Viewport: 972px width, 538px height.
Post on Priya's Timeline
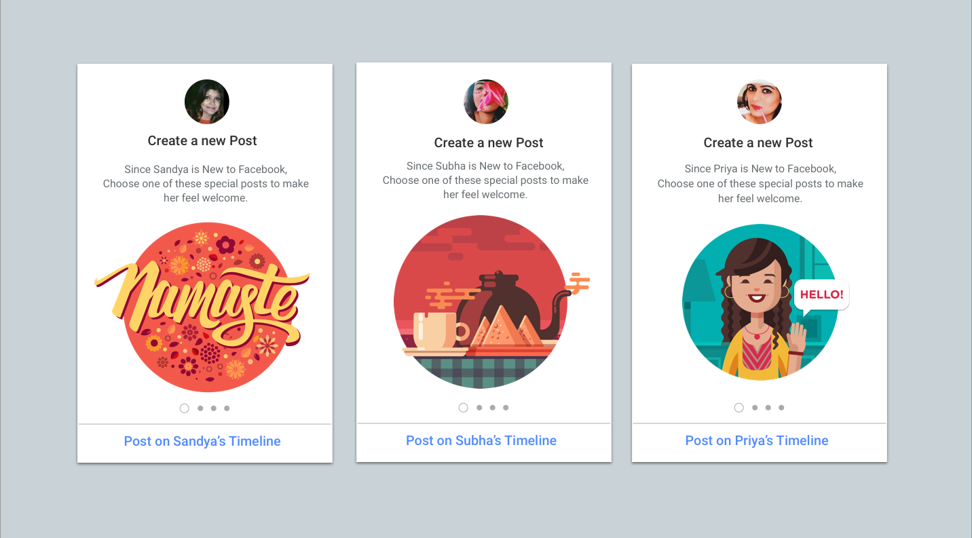point(757,440)
